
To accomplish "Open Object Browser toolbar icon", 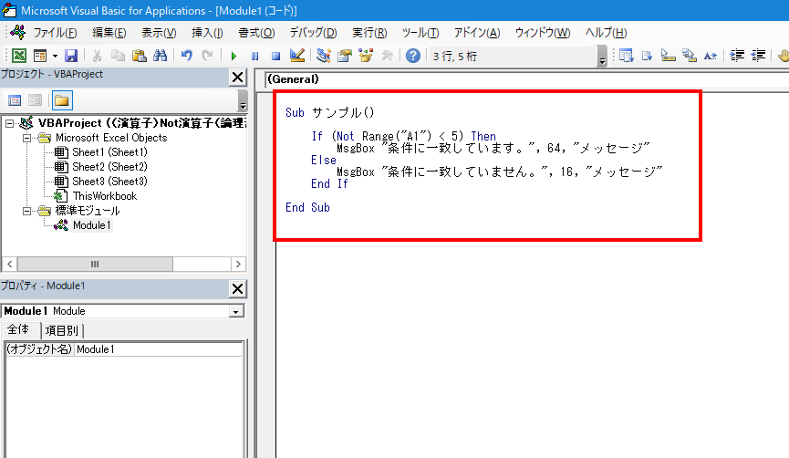I will click(x=366, y=56).
